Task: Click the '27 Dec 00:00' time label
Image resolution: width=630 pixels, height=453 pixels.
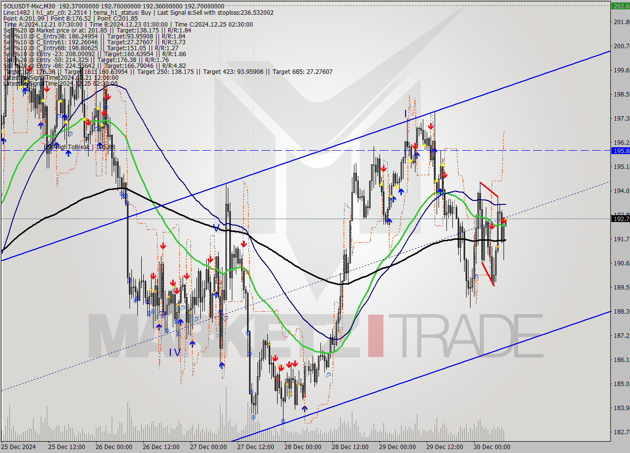Action: coord(209,447)
